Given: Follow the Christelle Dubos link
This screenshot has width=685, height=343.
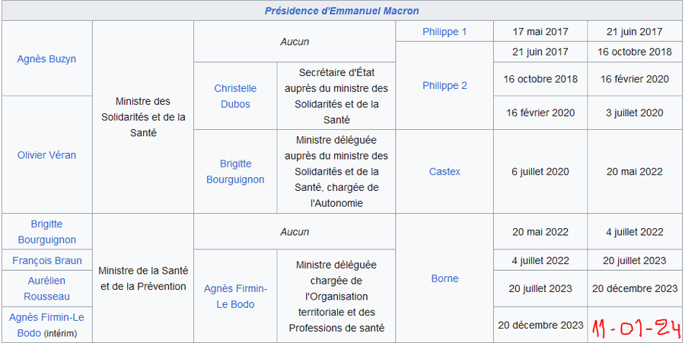Looking at the screenshot, I should [235, 96].
